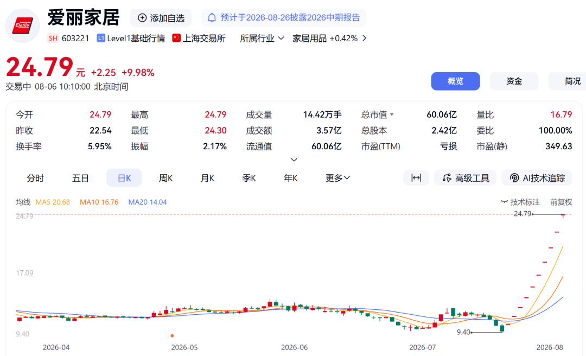Open the 2026中期报告 disclosure notice
Viewport: 586px width, 356px height.
[284, 17]
